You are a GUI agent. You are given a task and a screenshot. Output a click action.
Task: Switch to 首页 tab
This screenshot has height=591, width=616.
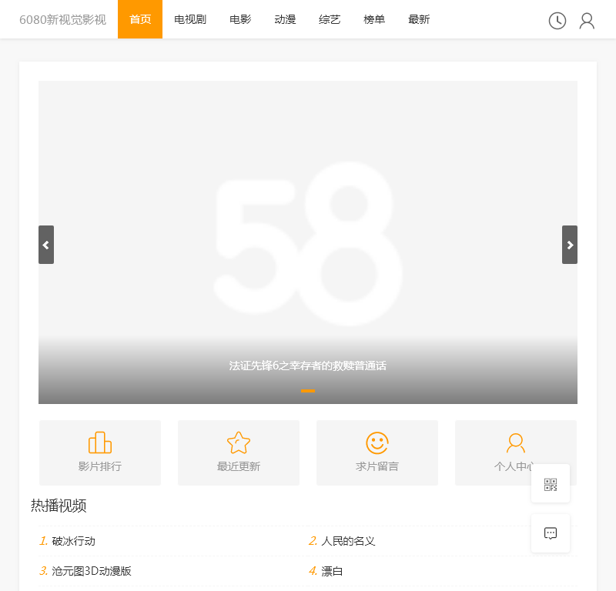click(140, 19)
